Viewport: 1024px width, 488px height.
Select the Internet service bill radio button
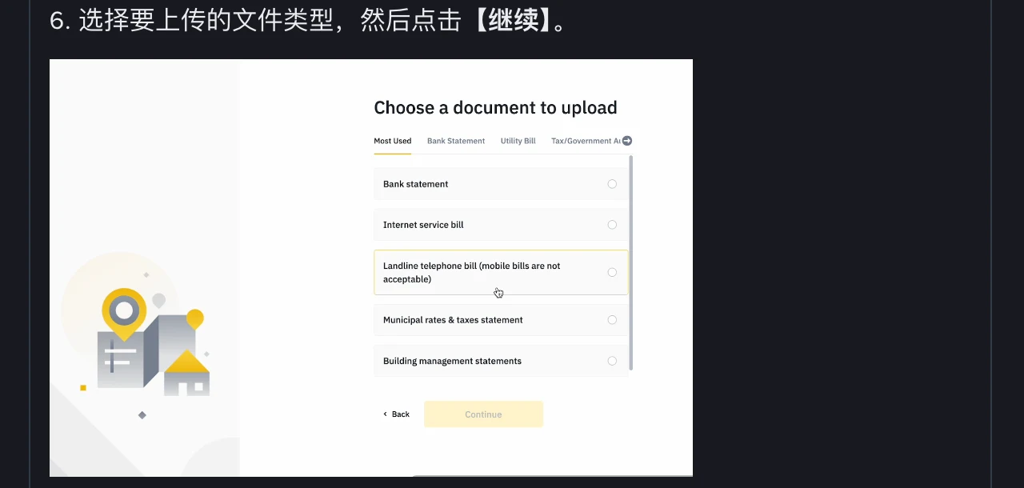pos(612,225)
